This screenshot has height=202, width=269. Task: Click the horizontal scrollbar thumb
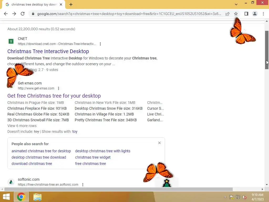pos(118,189)
